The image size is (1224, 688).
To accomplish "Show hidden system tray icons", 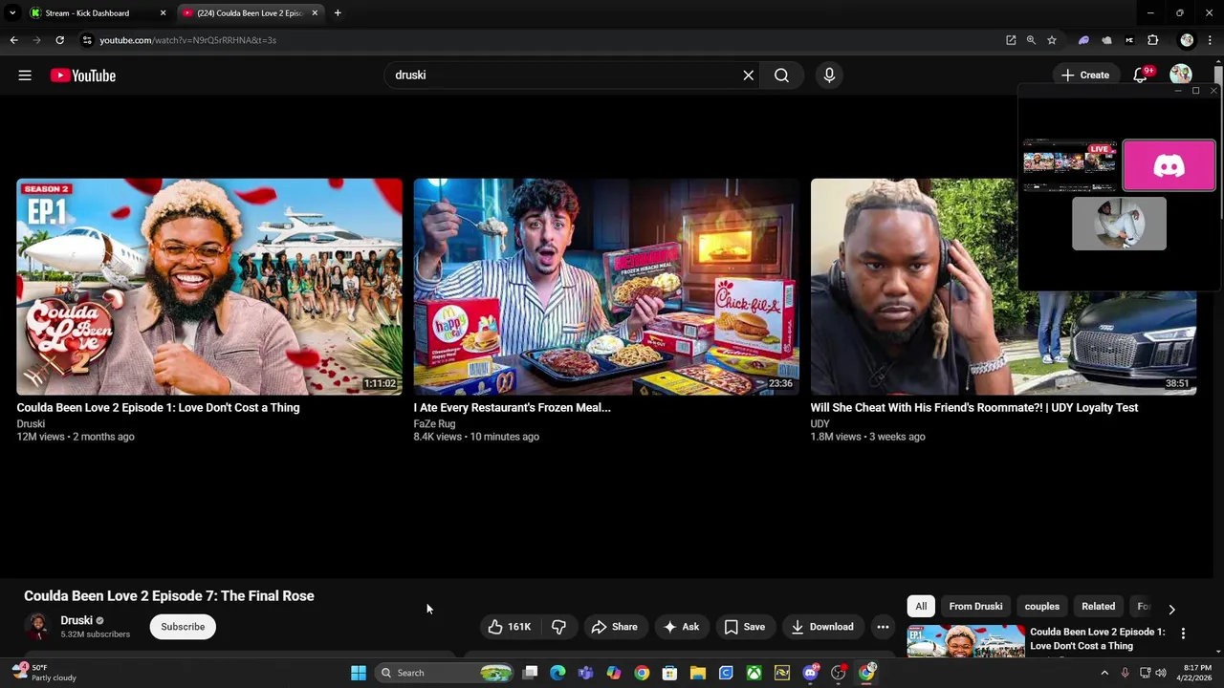I will tap(1104, 673).
